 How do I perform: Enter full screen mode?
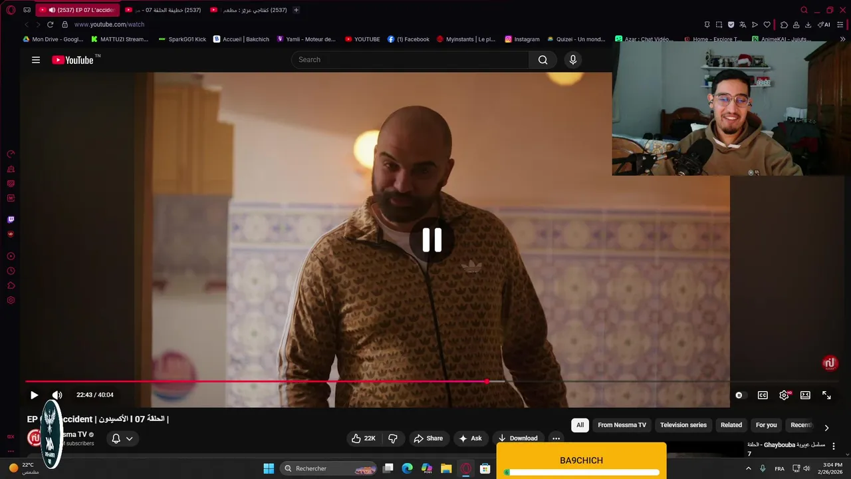826,395
